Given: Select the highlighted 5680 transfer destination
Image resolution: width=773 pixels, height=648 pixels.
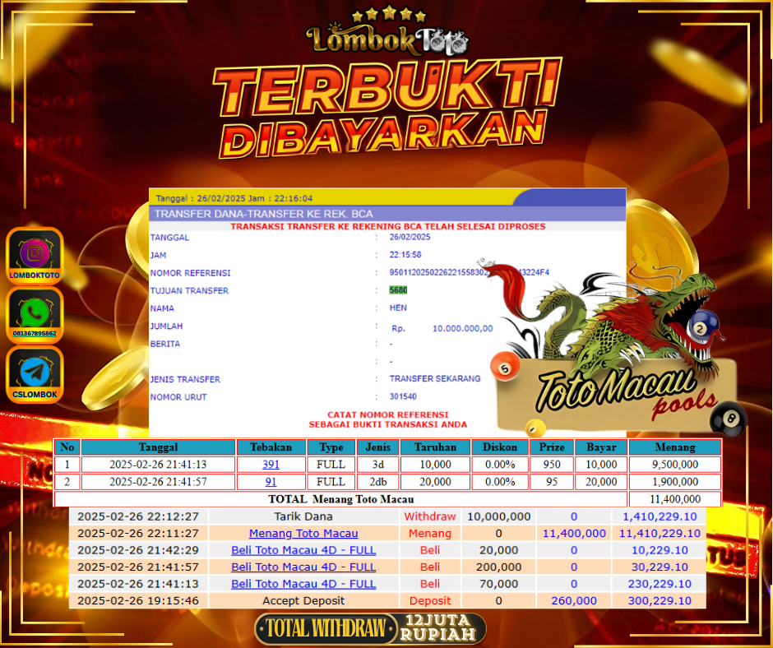Looking at the screenshot, I should click(x=398, y=290).
